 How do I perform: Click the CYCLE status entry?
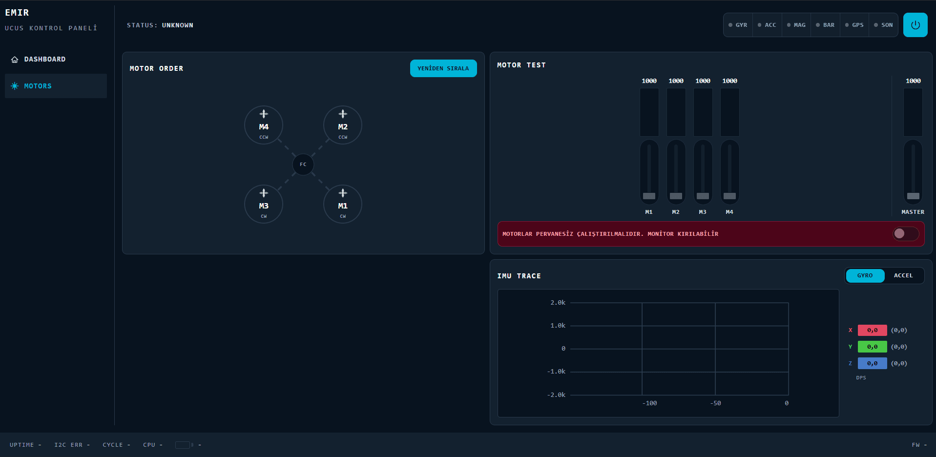click(x=116, y=445)
